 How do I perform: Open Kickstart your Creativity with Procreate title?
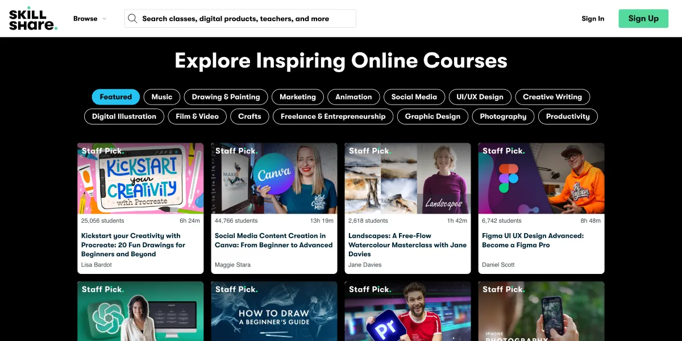134,245
